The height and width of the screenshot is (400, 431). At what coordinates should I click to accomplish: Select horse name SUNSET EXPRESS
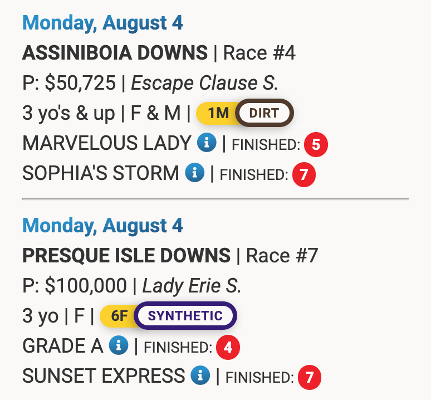[103, 377]
